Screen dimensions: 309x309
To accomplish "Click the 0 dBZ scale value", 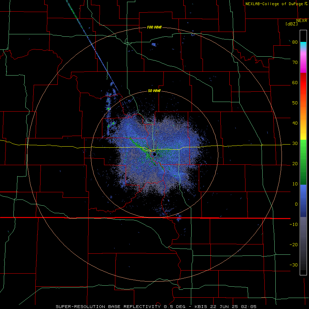I will 296,204.
